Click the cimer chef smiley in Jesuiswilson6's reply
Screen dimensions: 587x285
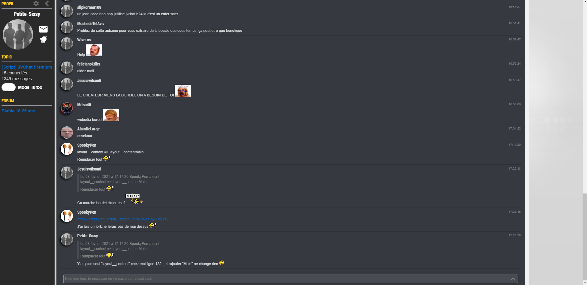click(x=134, y=199)
